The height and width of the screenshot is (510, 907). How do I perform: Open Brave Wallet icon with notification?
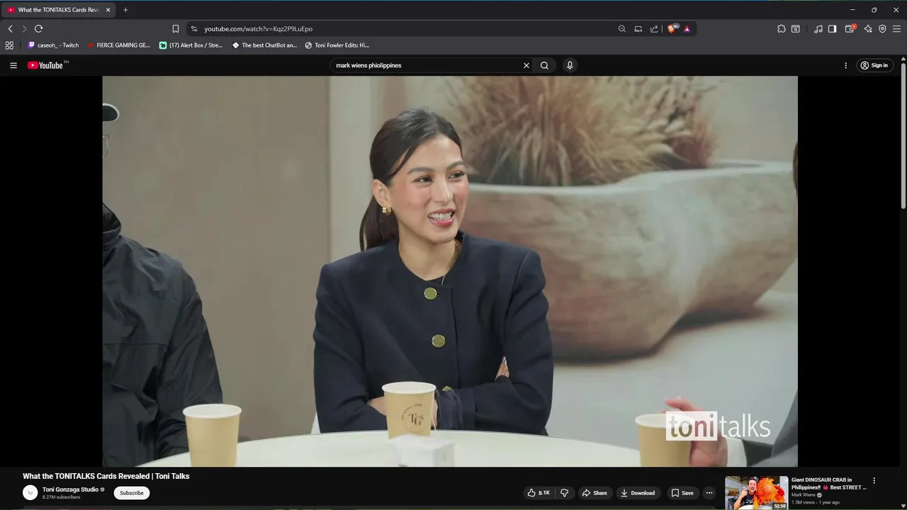click(850, 28)
